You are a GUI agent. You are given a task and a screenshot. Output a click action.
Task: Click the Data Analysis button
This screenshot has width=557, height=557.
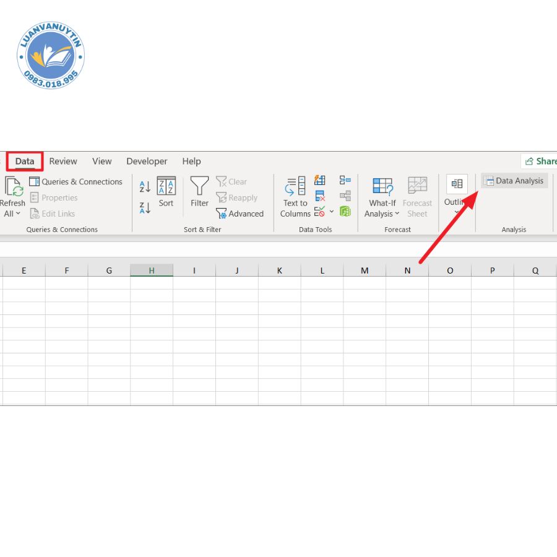pos(514,181)
